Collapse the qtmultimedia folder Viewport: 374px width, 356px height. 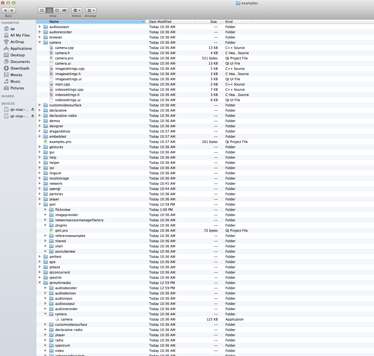40,283
